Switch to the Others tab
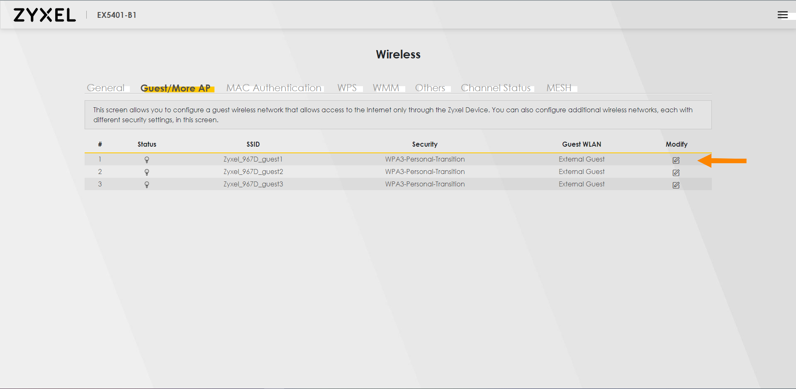Screen dimensions: 796x389 430,88
